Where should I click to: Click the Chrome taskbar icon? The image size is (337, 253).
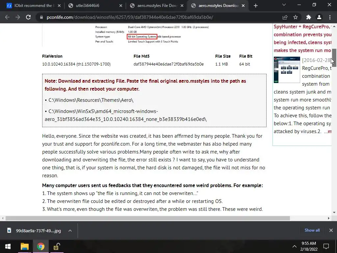(40, 246)
